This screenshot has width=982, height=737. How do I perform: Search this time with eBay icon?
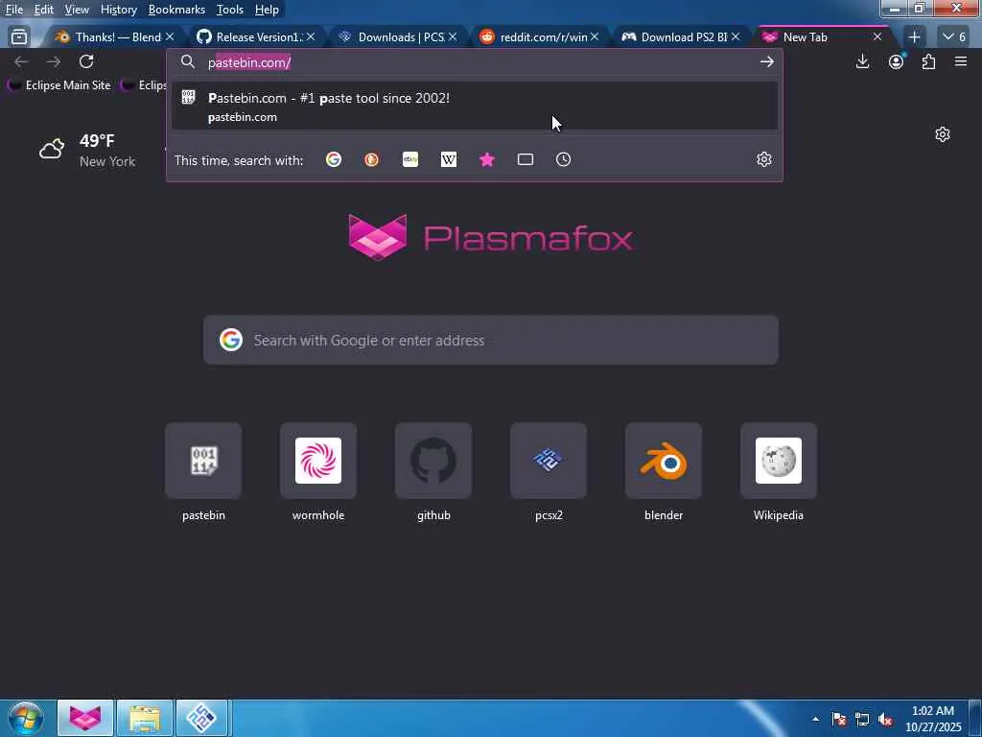pos(410,160)
